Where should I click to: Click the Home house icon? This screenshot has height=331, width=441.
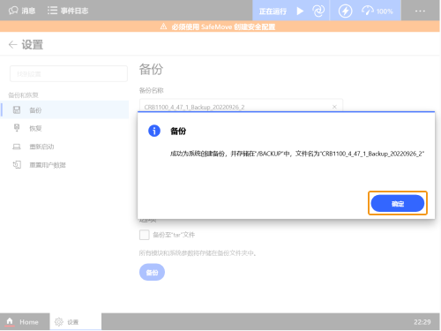tap(10, 320)
